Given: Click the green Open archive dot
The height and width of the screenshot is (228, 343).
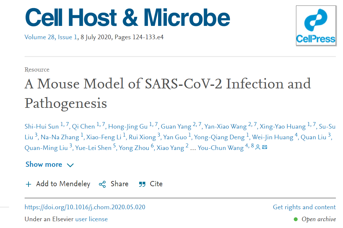Looking at the screenshot, I should coord(296,219).
